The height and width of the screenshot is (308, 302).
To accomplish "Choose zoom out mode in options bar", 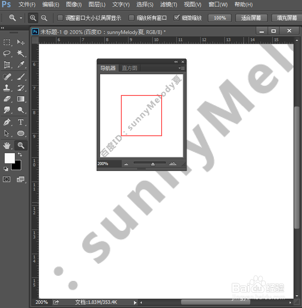I will point(44,18).
